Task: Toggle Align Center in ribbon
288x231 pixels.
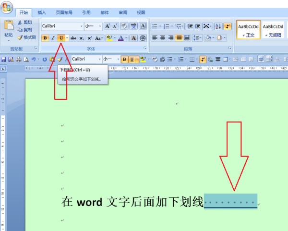Action: pos(163,38)
